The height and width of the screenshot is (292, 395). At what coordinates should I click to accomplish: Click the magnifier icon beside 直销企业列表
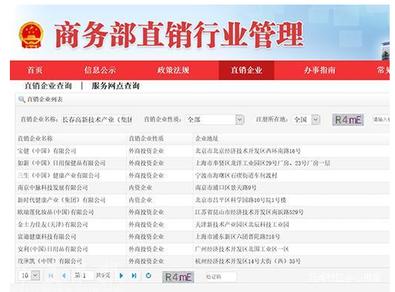[21, 100]
